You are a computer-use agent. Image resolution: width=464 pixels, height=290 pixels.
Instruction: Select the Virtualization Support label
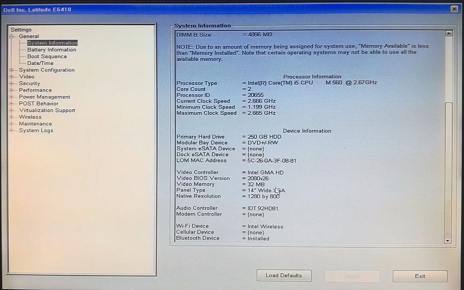(x=47, y=110)
